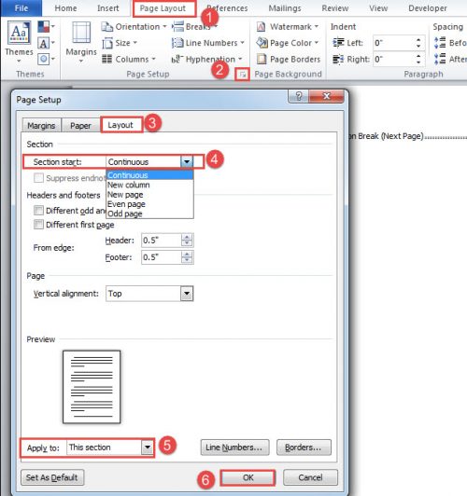Screen dimensions: 467x496
Task: Open the Page Color palette
Action: coord(288,43)
